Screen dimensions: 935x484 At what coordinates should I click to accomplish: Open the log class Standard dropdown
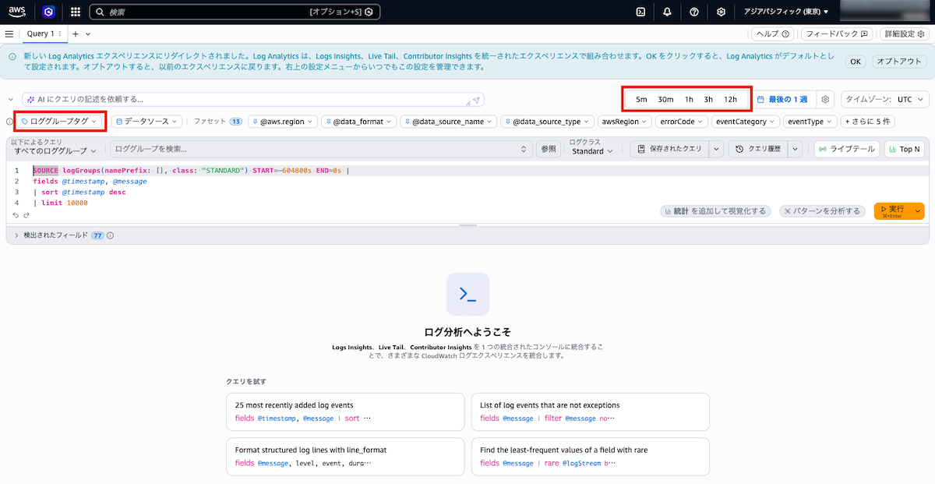[x=592, y=151]
